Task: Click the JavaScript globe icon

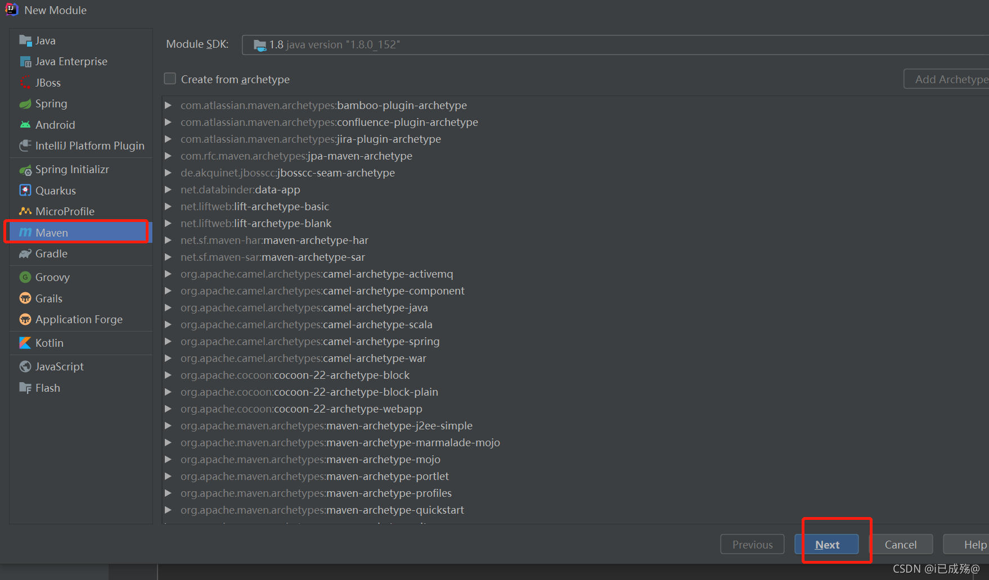Action: [x=25, y=366]
